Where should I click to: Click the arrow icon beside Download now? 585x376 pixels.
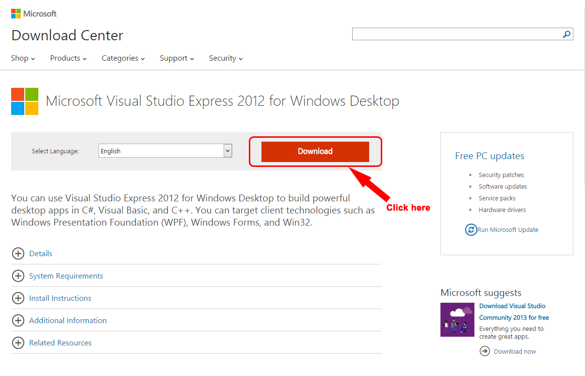point(485,351)
